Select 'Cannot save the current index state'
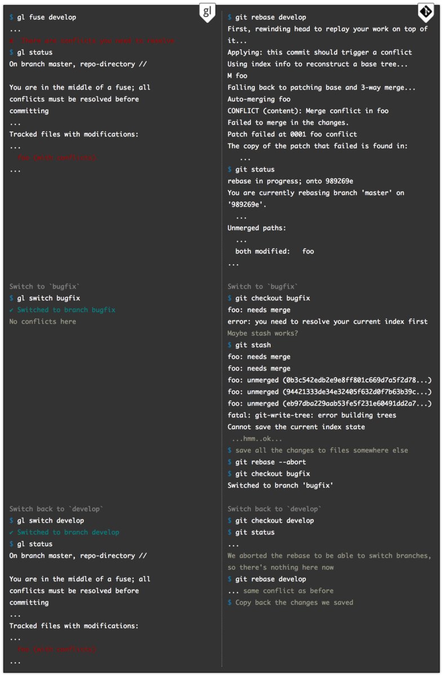This screenshot has width=442, height=675. tap(296, 427)
